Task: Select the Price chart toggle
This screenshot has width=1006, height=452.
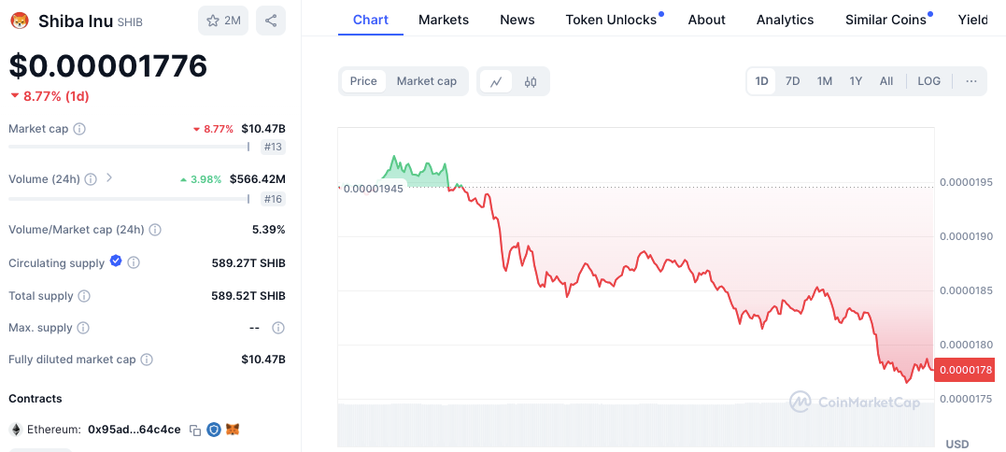Action: [x=363, y=81]
